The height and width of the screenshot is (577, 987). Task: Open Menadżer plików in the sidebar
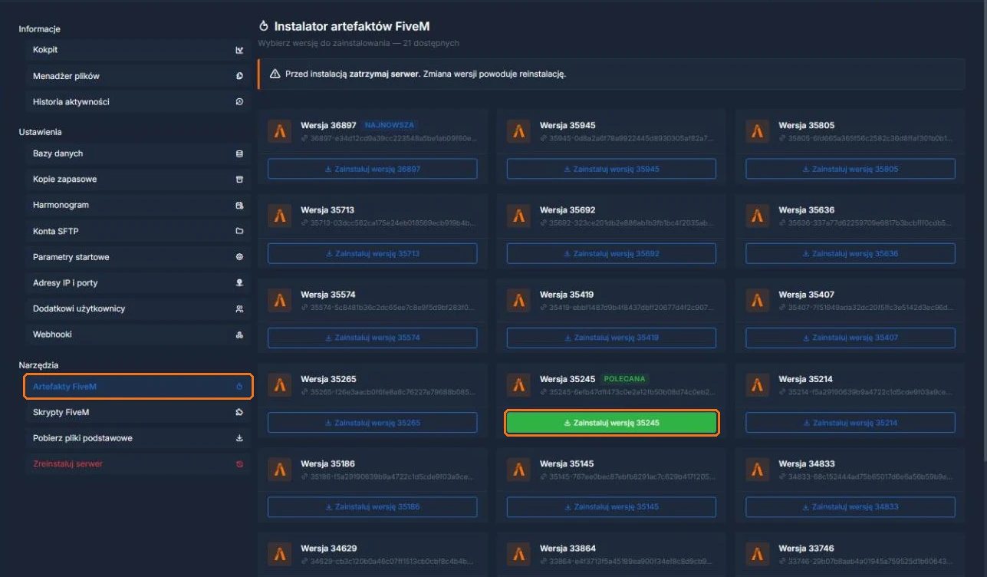(137, 76)
